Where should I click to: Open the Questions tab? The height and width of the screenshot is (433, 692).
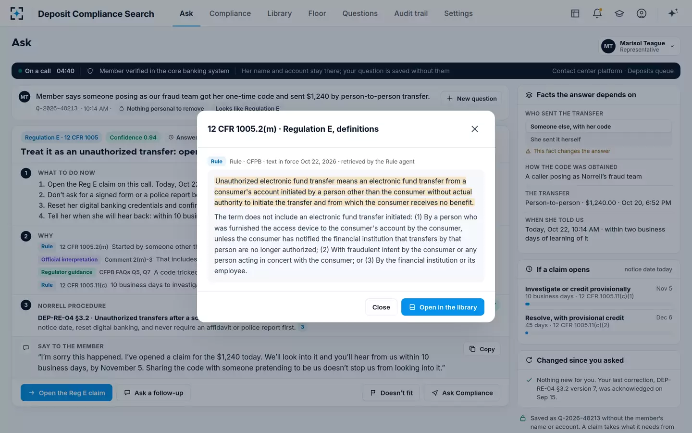click(360, 13)
